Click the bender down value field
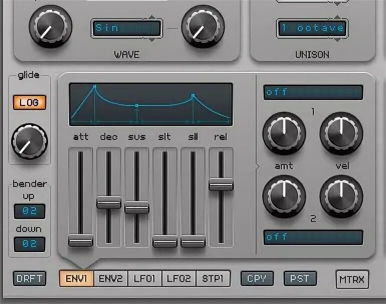The image size is (386, 304). (30, 244)
